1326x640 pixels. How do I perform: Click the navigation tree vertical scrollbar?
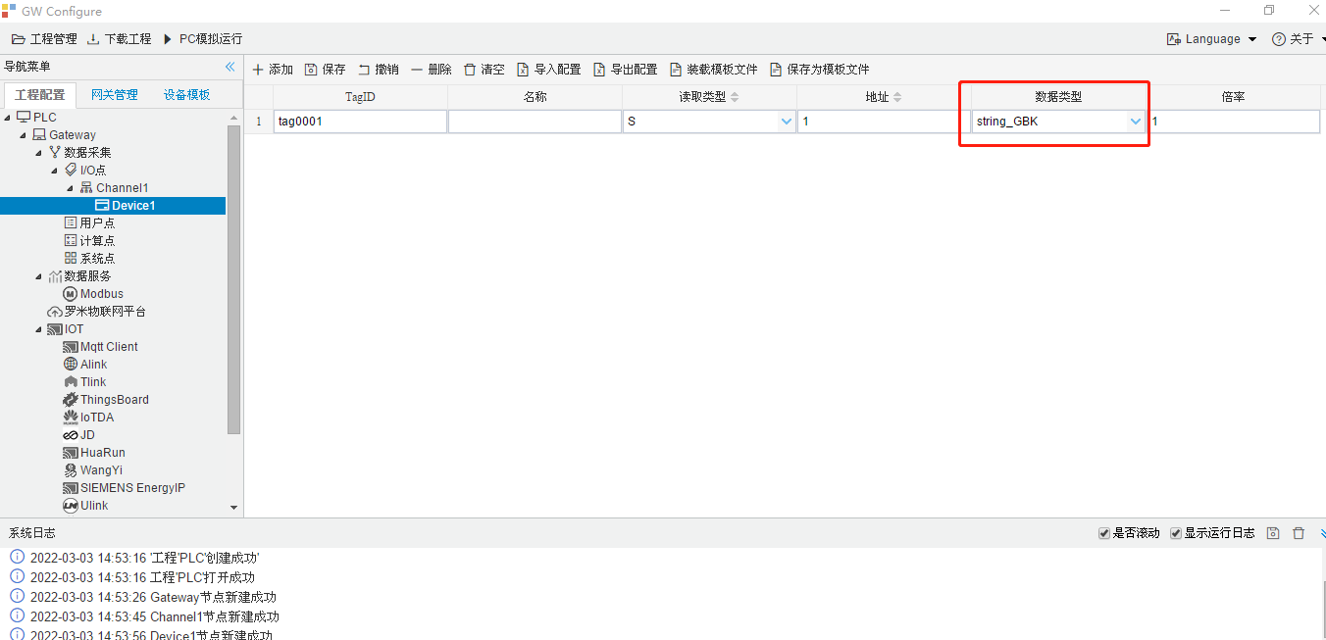pos(233,279)
